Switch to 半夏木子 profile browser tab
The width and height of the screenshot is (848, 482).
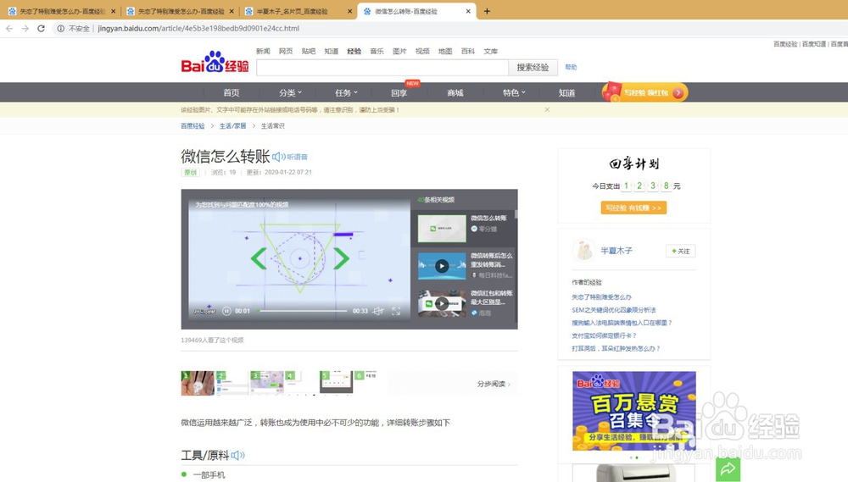(x=297, y=11)
